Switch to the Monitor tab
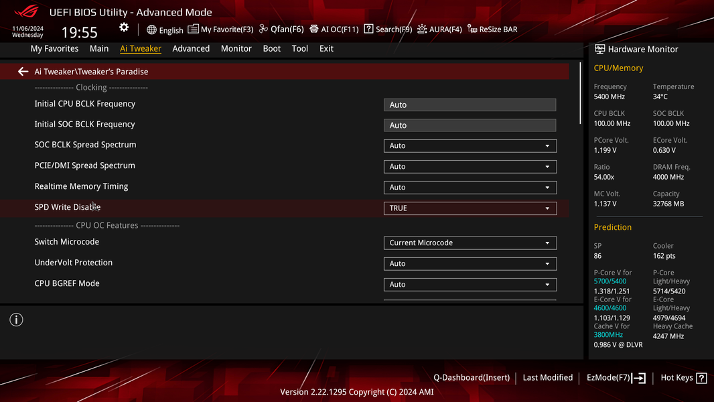714x402 pixels. [x=236, y=48]
